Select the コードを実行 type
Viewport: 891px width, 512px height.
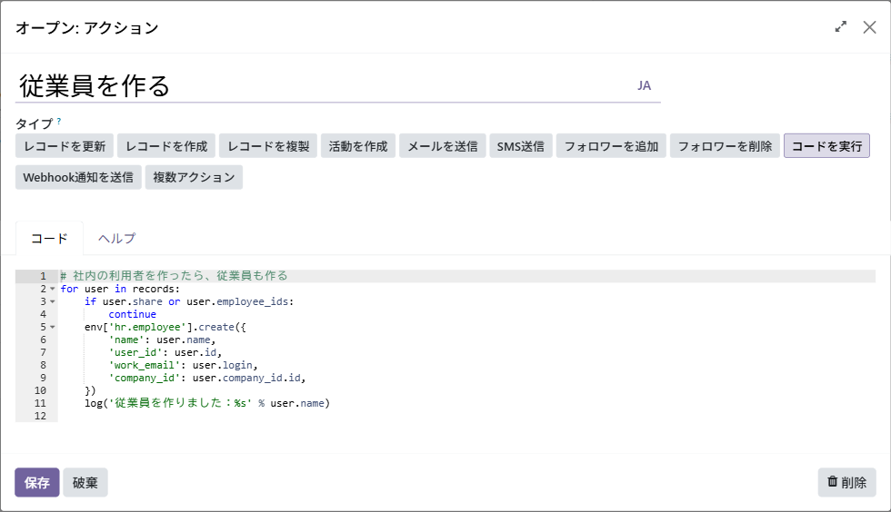(826, 146)
